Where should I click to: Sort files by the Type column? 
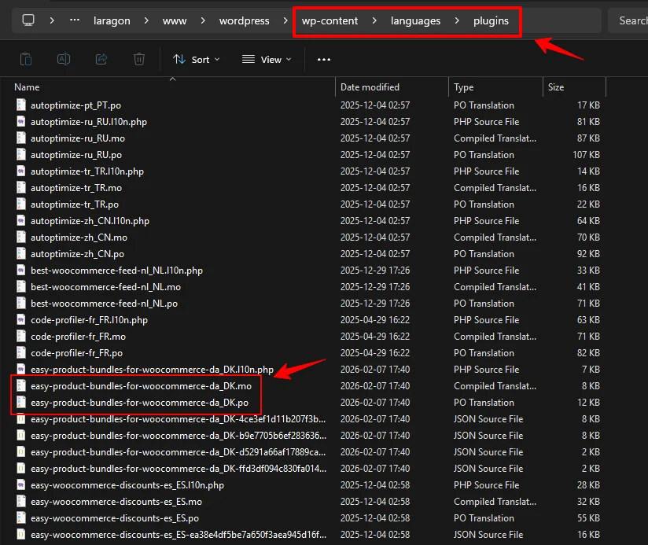pos(463,87)
